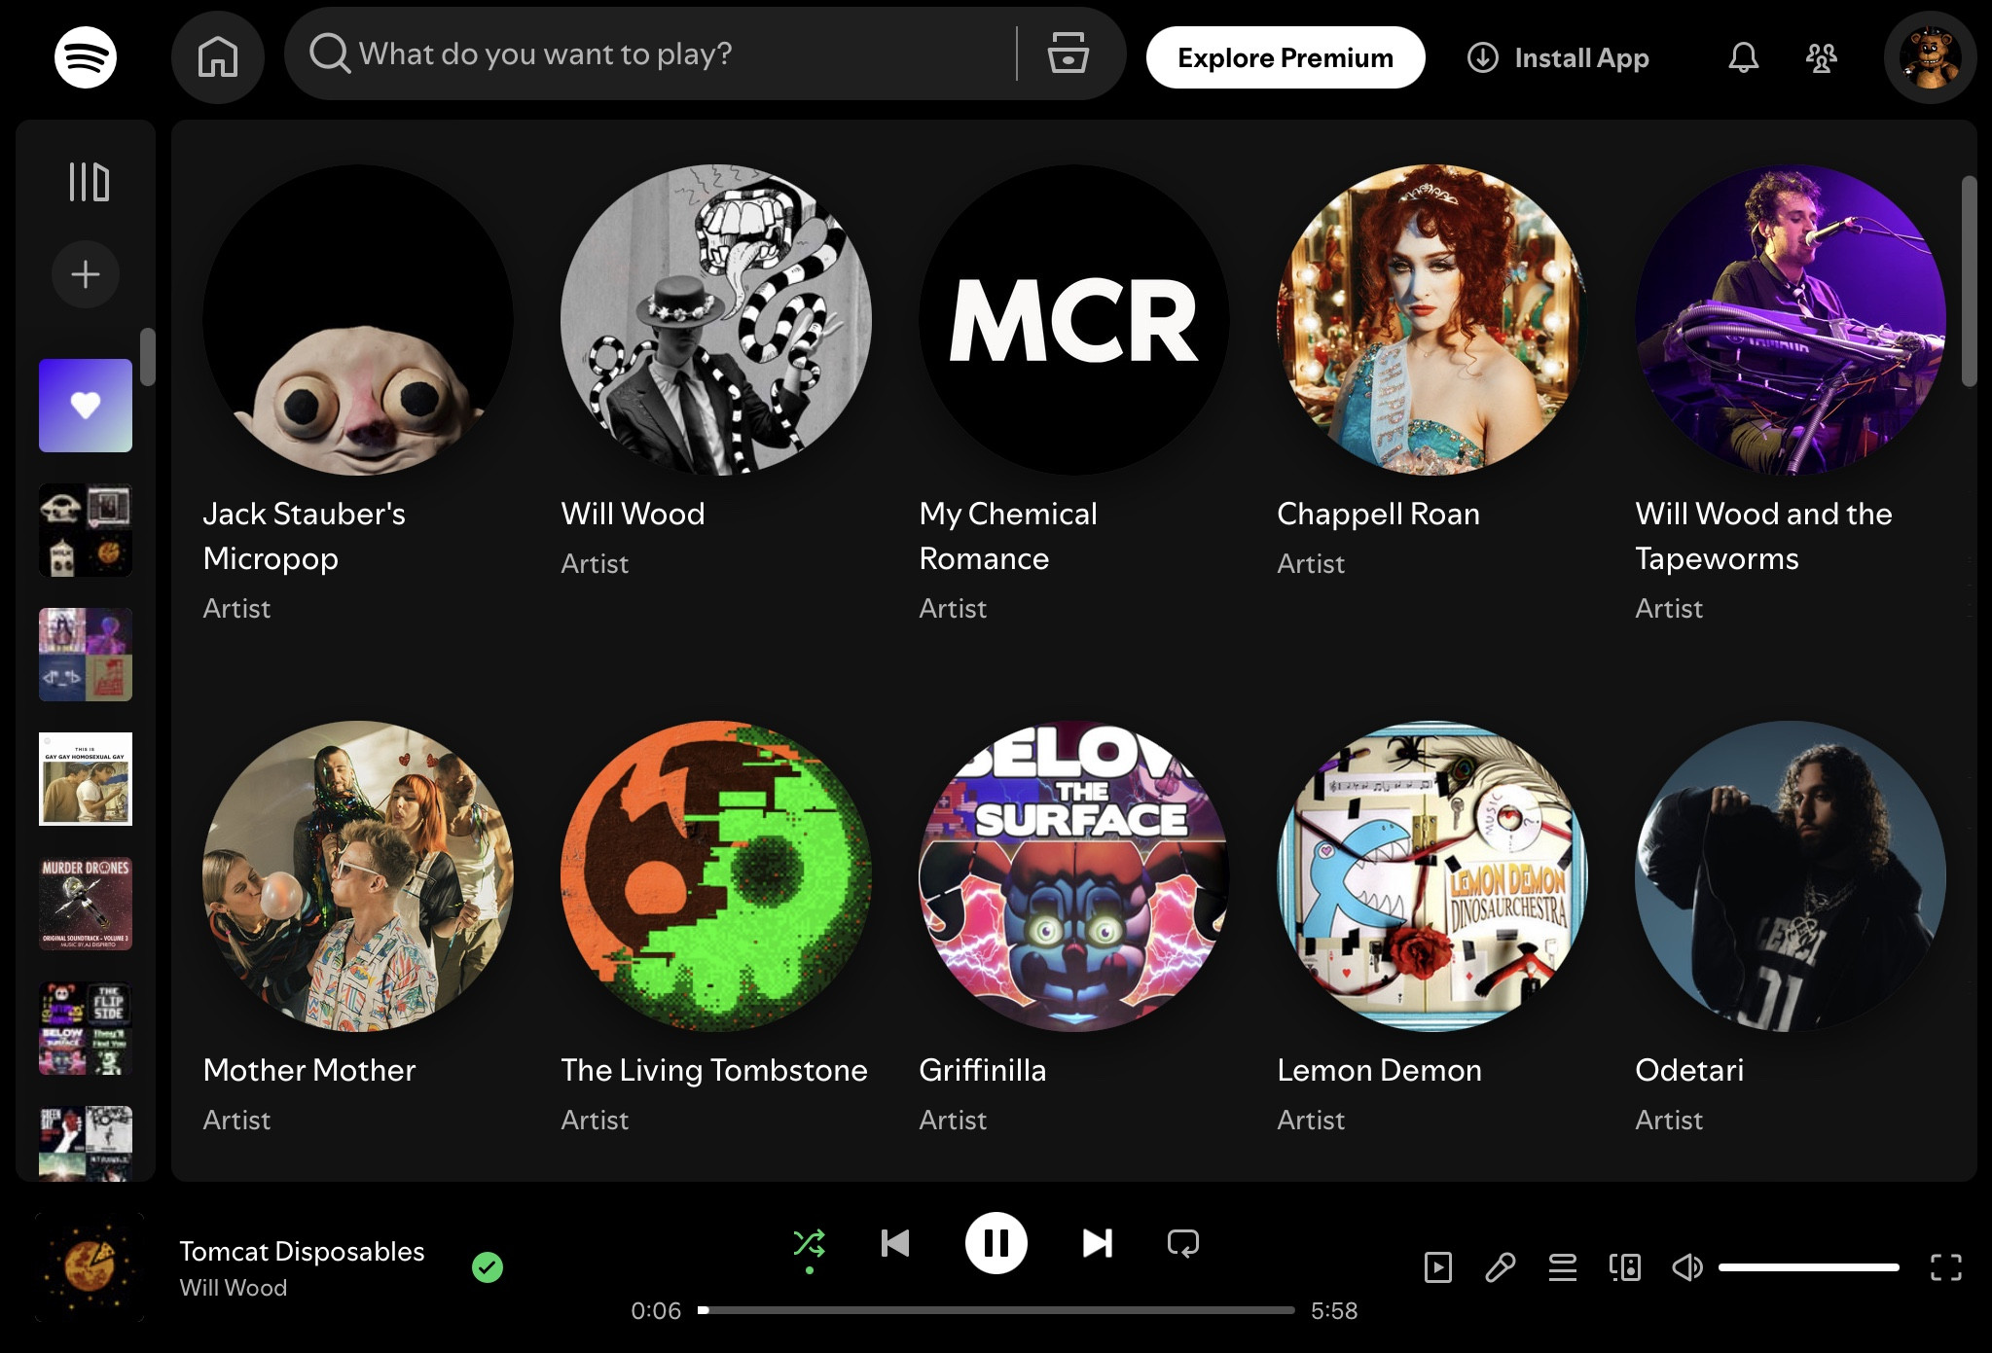Screen dimensions: 1992x1353
Task: Click the Spotify logo
Action: [x=86, y=57]
